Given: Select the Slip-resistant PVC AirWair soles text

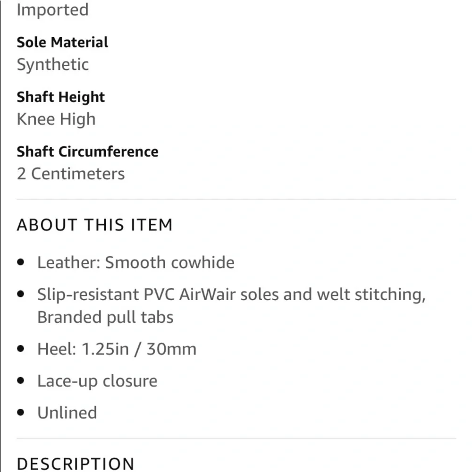Looking at the screenshot, I should pos(158,294).
